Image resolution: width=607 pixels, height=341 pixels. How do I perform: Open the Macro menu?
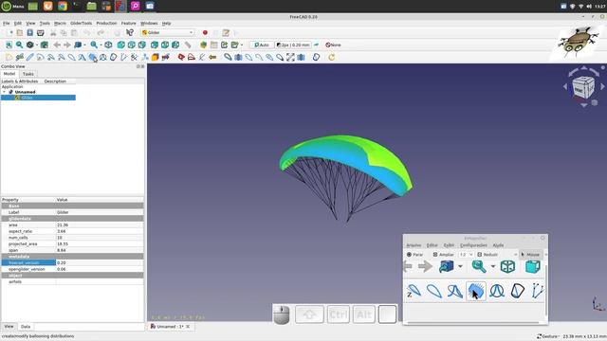(60, 23)
